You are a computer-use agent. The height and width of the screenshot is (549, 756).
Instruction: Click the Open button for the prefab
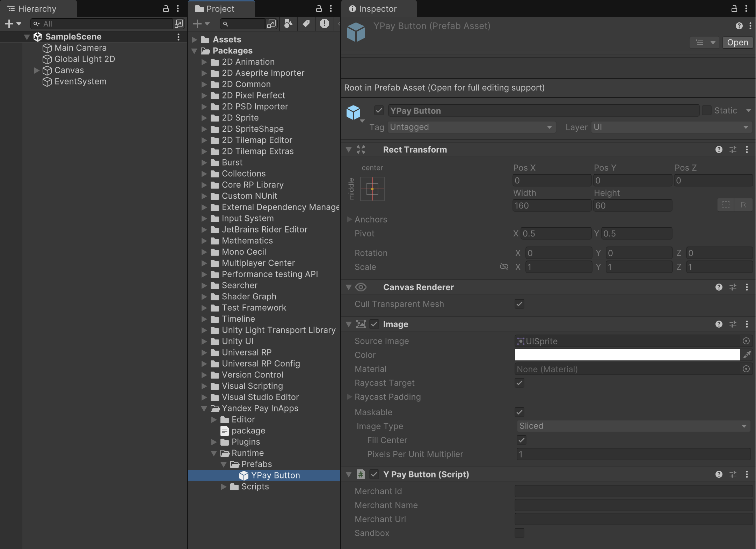(737, 43)
